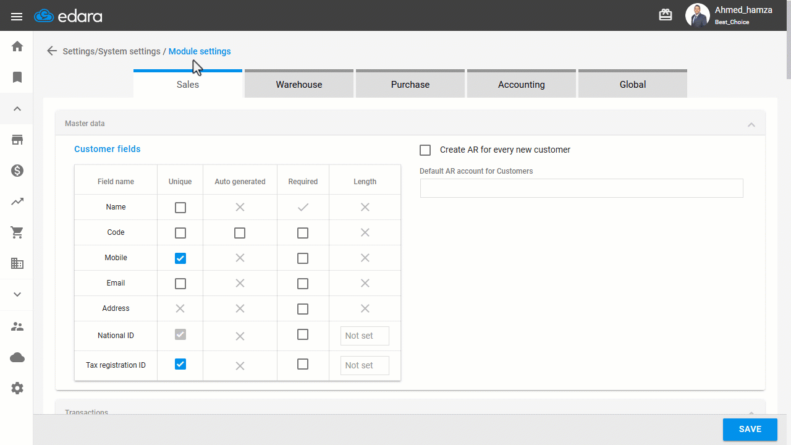Open the gift box rewards icon

[x=666, y=15]
